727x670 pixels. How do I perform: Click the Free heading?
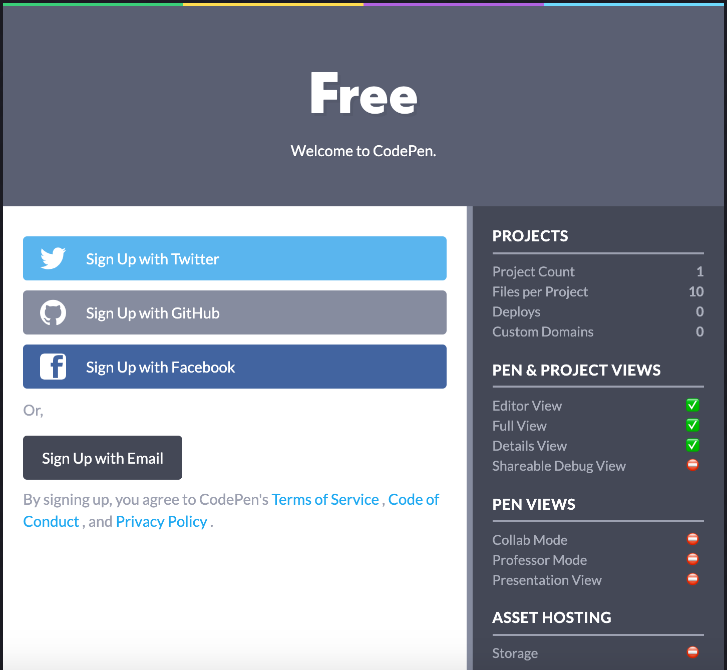tap(363, 94)
